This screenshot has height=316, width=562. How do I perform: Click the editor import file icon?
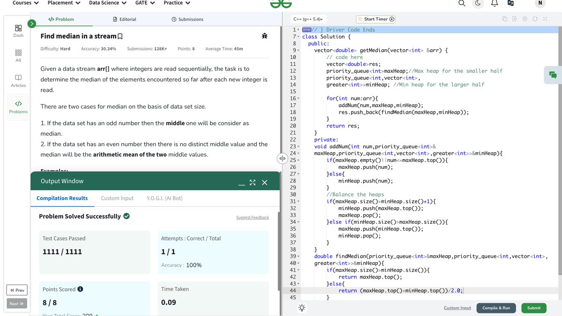514,19
